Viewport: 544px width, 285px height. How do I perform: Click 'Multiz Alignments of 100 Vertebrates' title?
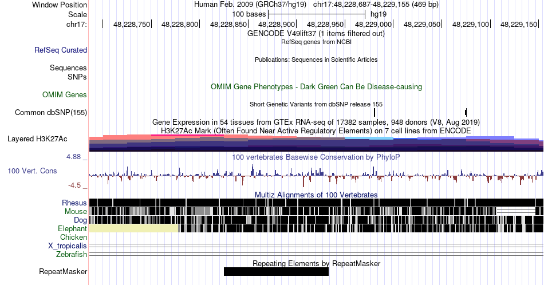[316, 195]
